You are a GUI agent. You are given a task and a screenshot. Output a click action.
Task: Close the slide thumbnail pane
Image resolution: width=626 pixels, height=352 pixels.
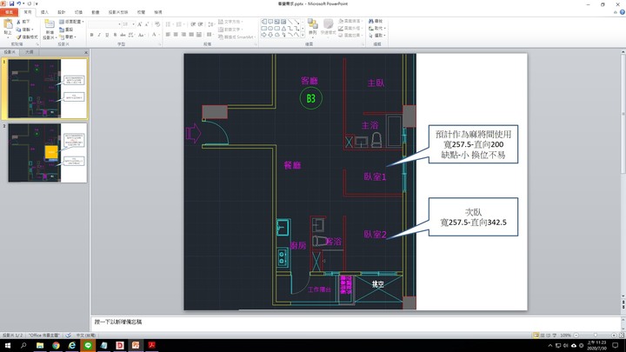coord(86,52)
